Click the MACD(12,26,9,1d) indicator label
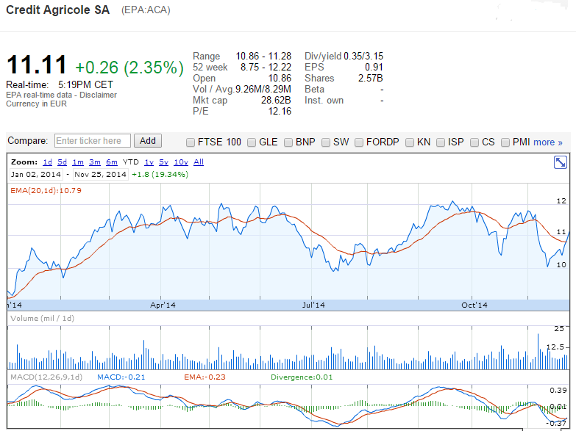Viewport: 576px width, 431px height. tap(46, 377)
